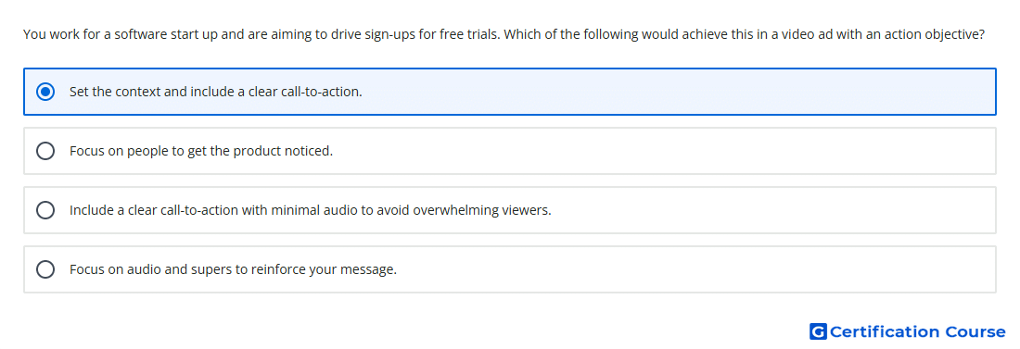Choose radio button for 'minimal audio' option

(x=45, y=210)
